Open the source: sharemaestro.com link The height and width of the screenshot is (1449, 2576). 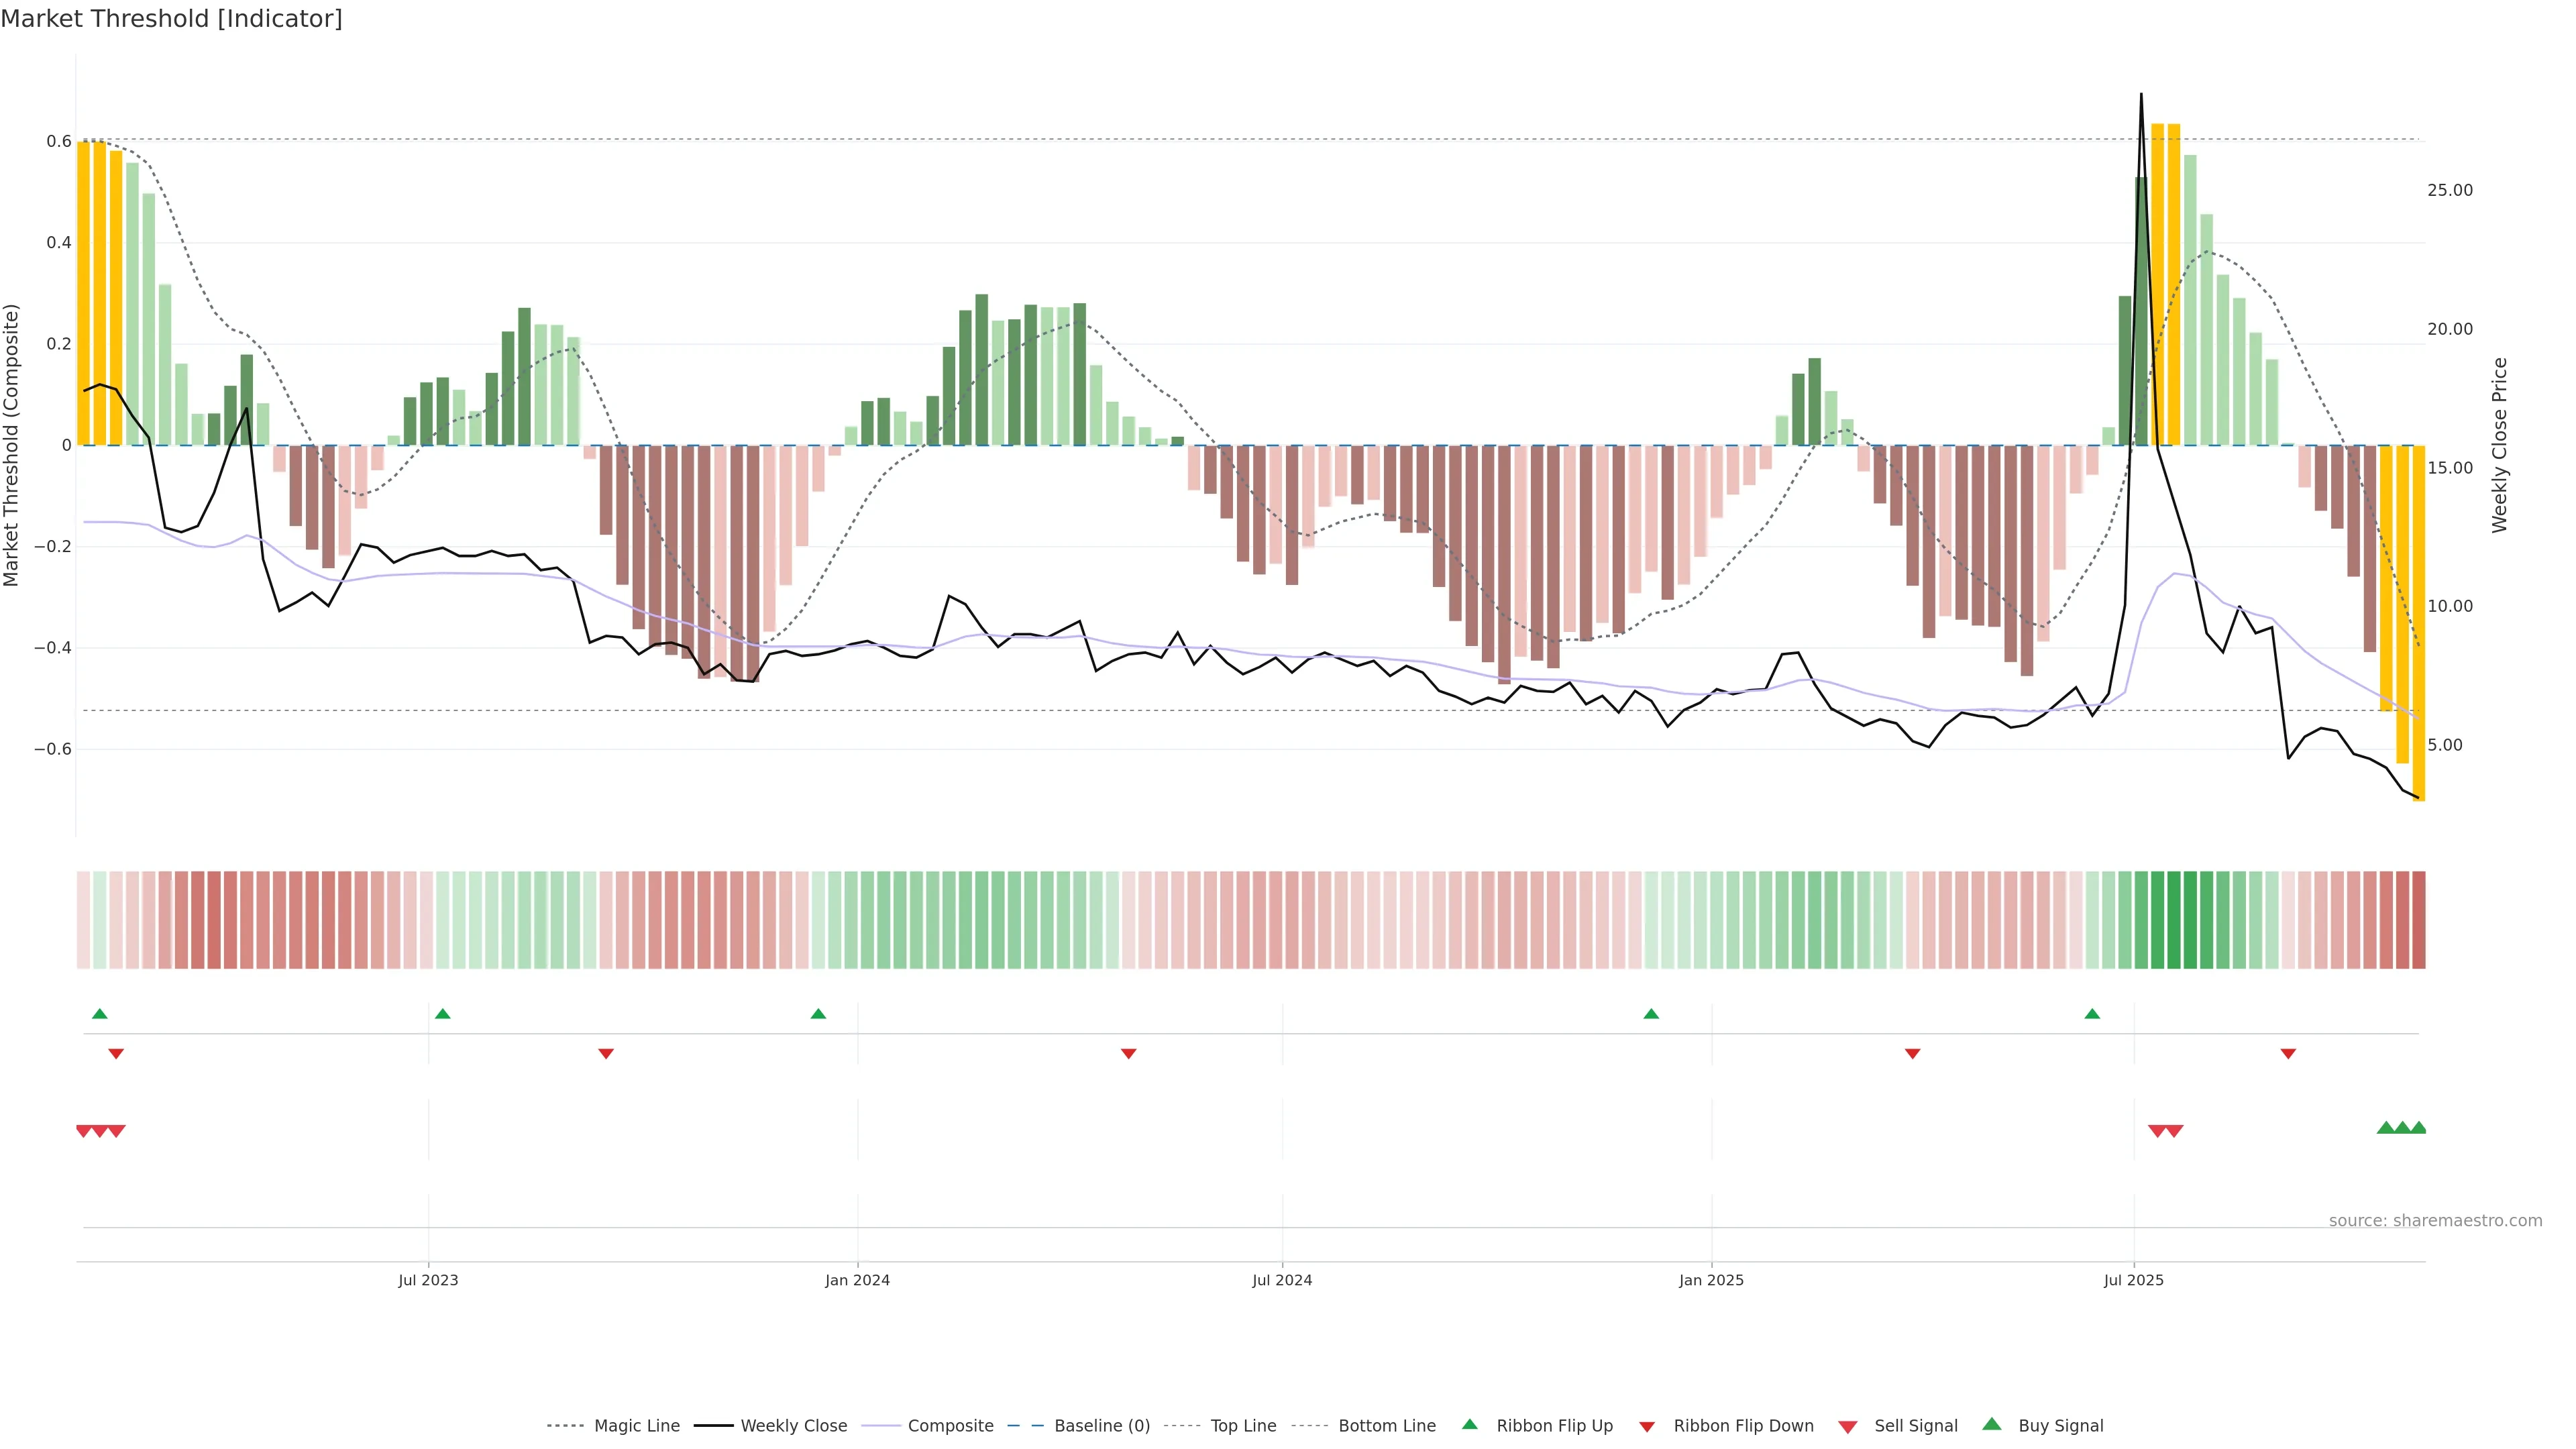pyautogui.click(x=2435, y=1221)
